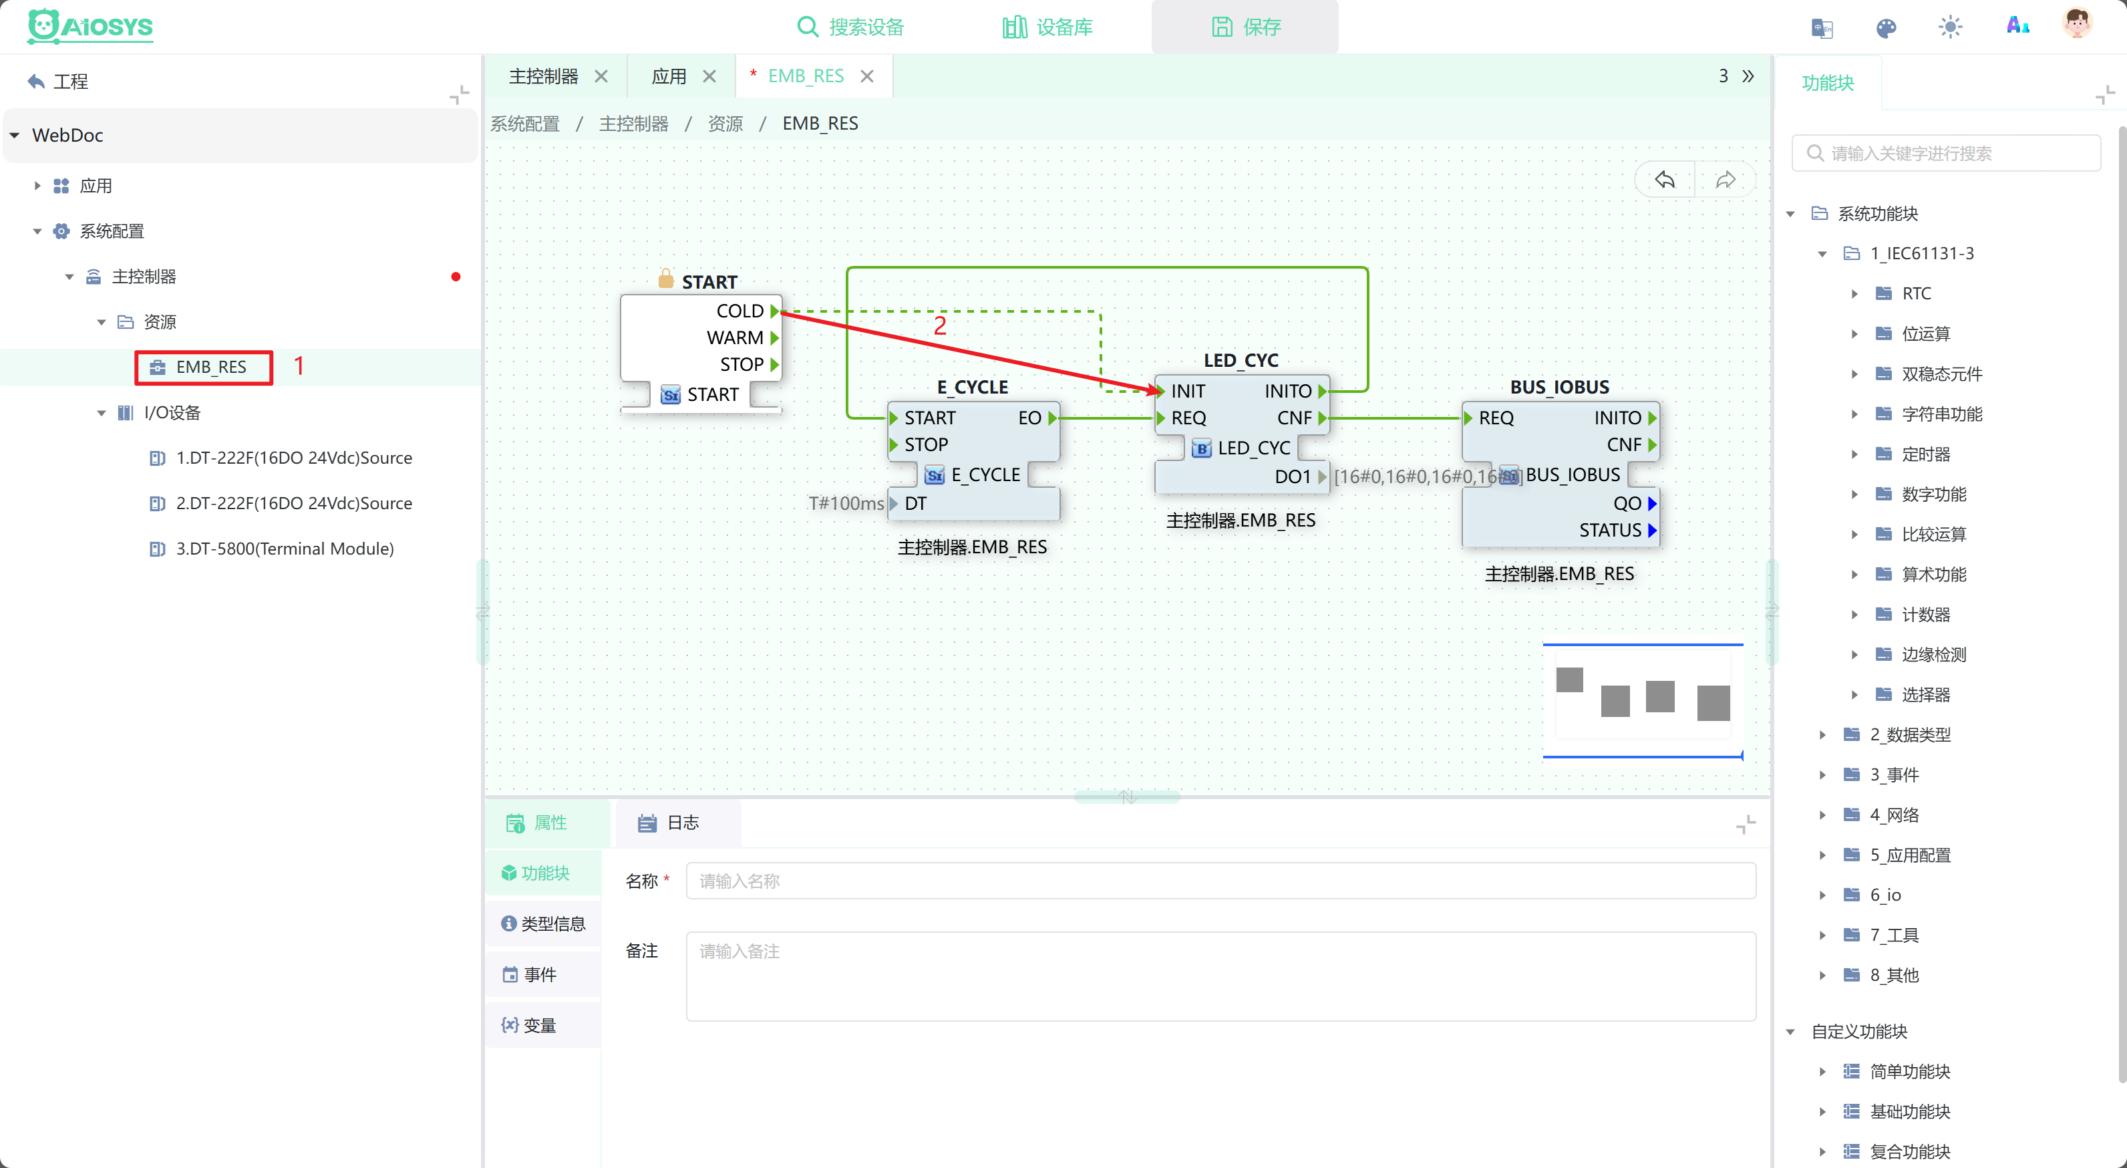Collapse the I/O设备 tree node
This screenshot has width=2127, height=1168.
(x=102, y=413)
